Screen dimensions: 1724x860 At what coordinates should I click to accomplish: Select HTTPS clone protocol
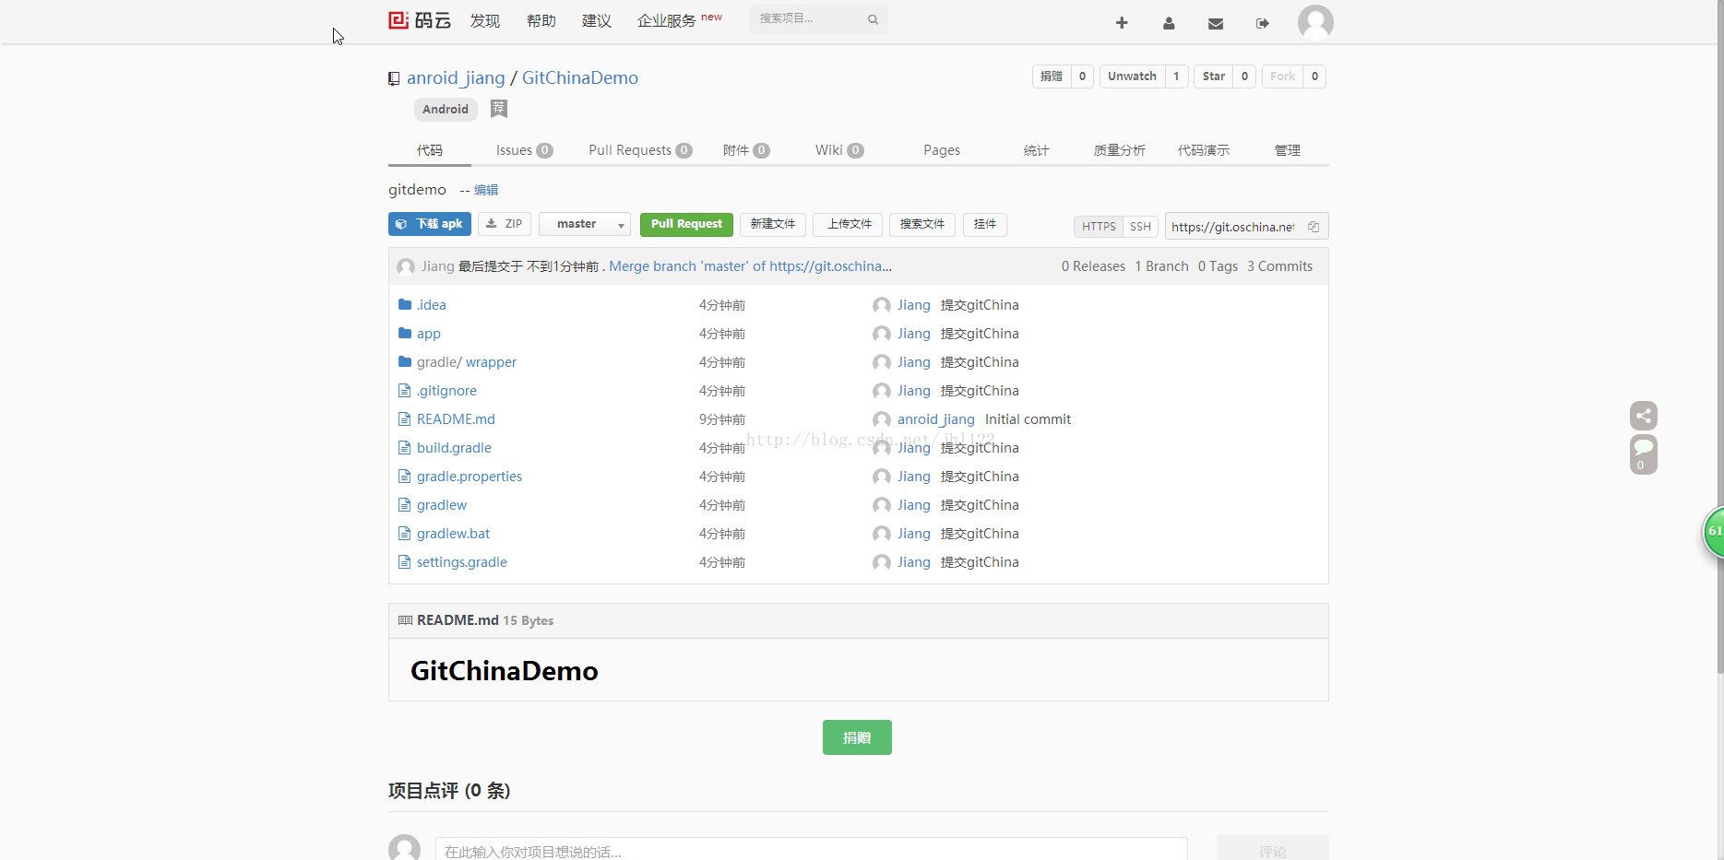pos(1099,227)
